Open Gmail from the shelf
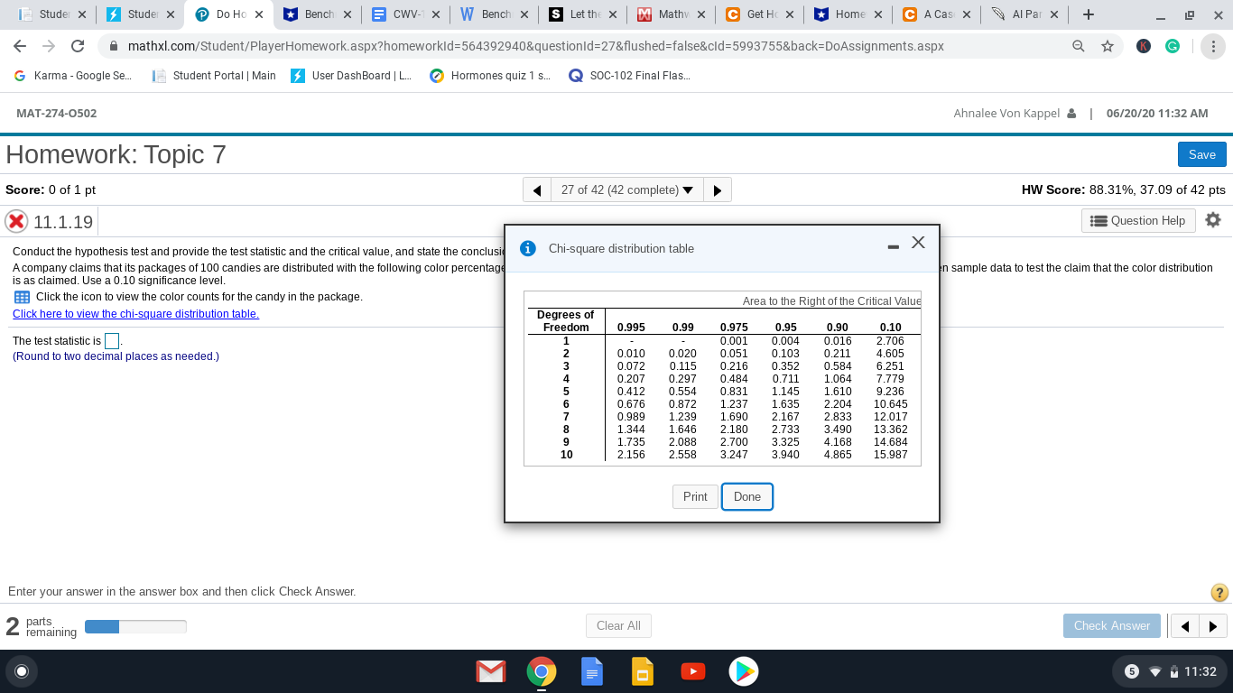This screenshot has width=1233, height=693. [491, 671]
